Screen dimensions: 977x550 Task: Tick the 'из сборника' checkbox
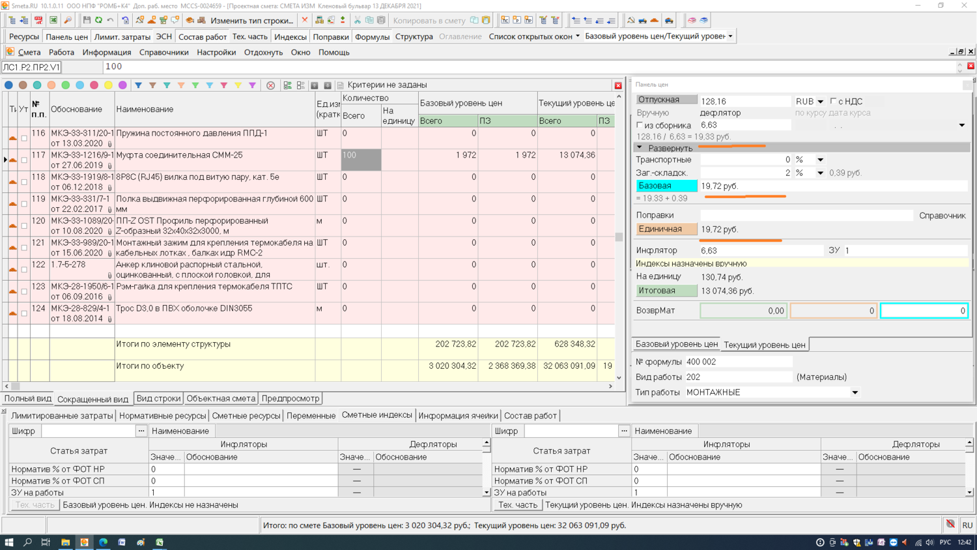[x=640, y=125]
